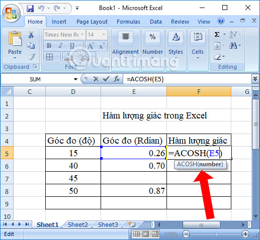
Task: Cancel the formula entry with X
Action: click(96, 79)
